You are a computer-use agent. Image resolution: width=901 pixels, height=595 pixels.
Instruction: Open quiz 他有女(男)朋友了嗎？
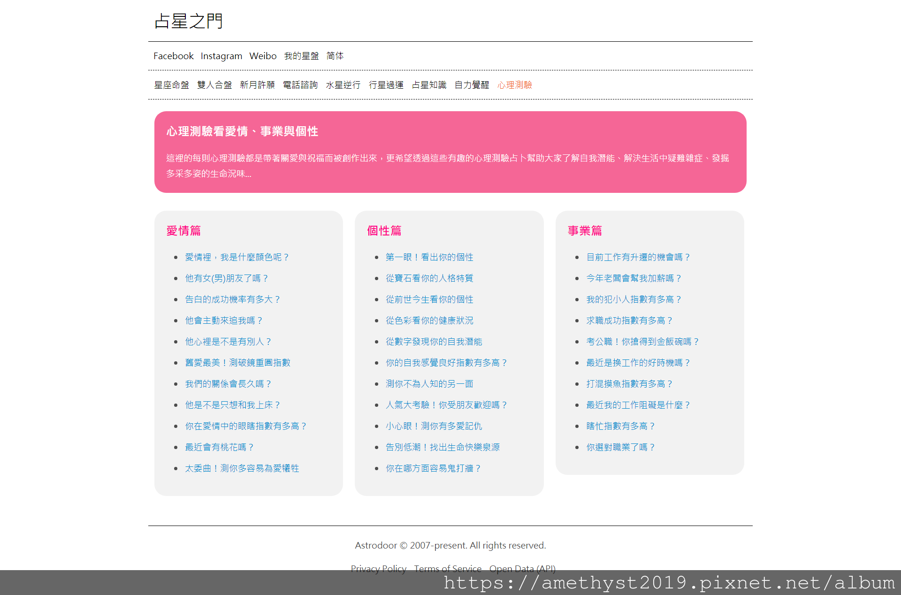click(x=227, y=278)
